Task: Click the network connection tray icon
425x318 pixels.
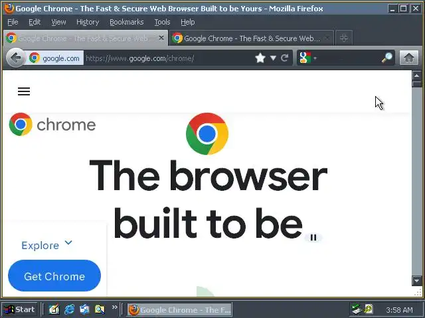Action: (x=356, y=309)
